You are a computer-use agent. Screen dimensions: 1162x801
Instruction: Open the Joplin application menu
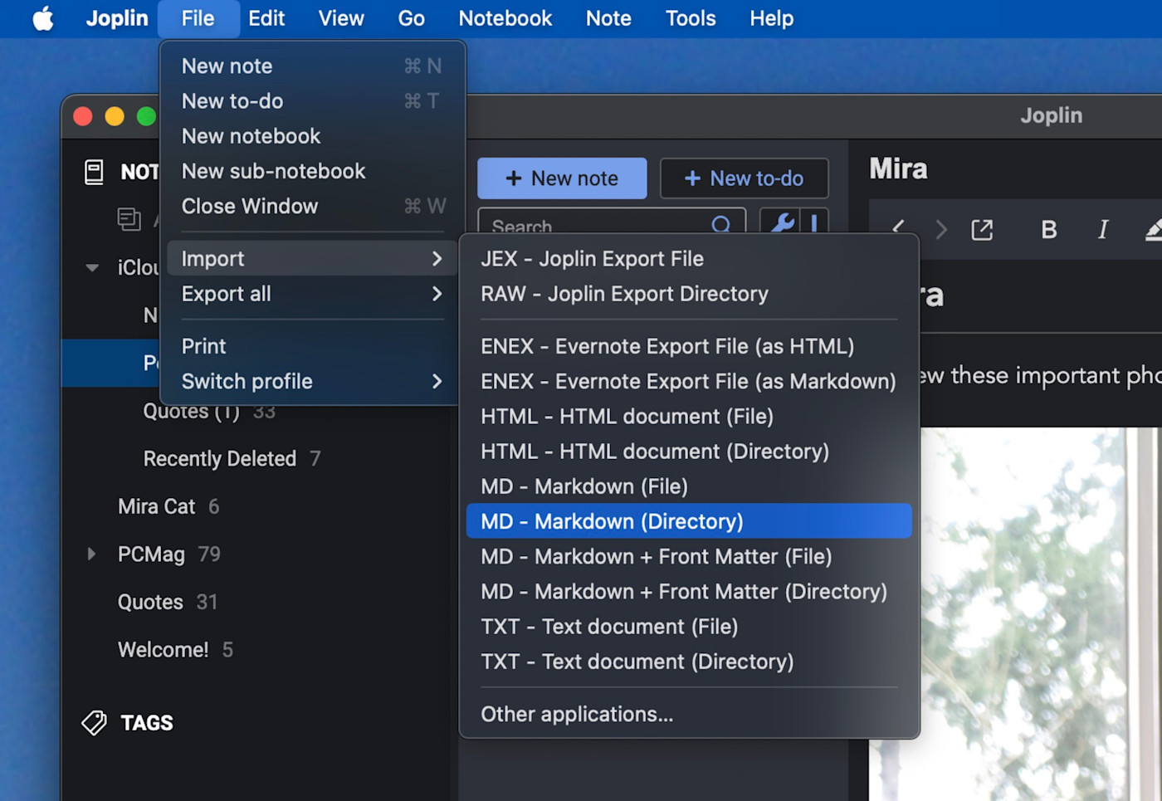(x=117, y=18)
